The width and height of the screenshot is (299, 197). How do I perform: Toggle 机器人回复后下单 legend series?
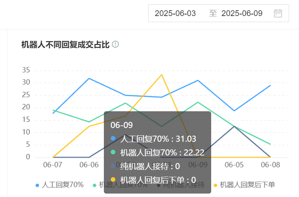(x=244, y=185)
